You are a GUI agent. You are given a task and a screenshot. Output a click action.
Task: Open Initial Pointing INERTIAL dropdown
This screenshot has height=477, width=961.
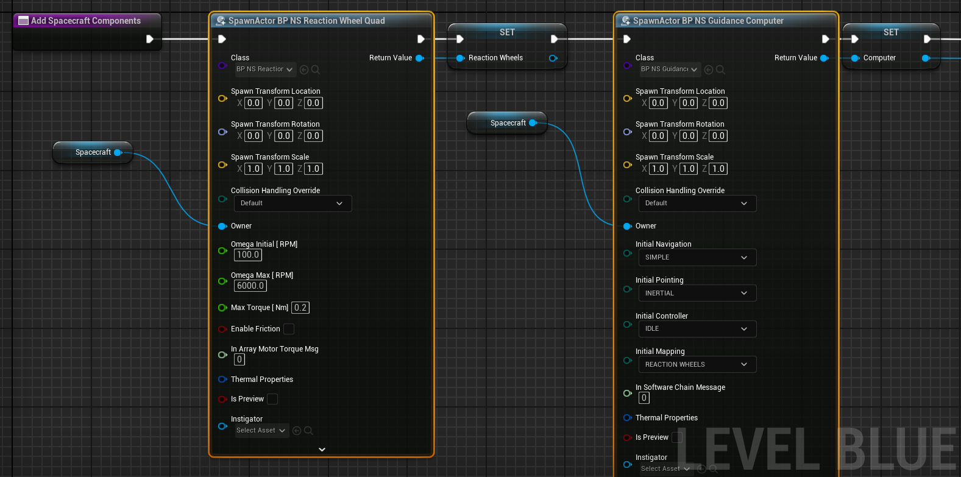tap(697, 293)
